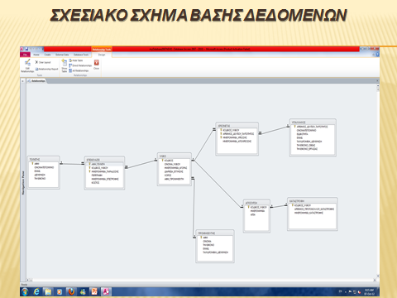Screen dimensions: 397x298
Task: Open the Create ribbon tab
Action: tap(47, 55)
